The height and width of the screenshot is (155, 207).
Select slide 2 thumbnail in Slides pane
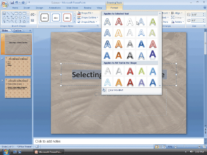[18, 66]
